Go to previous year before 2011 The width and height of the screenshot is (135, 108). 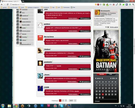coord(111,78)
